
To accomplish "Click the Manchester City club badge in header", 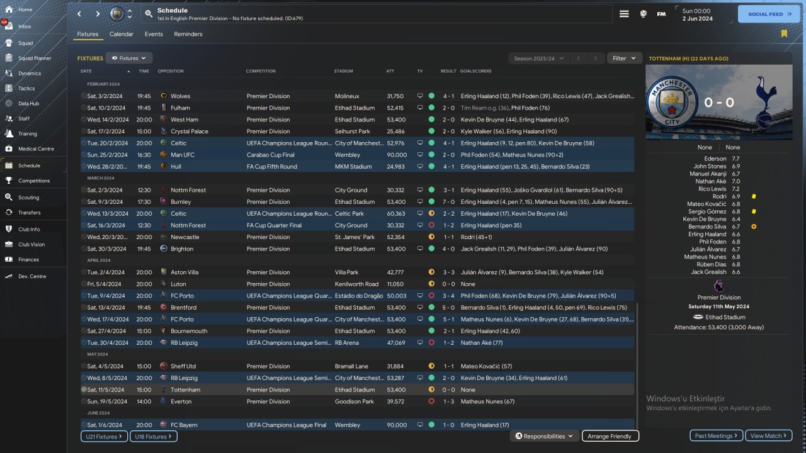I will 117,14.
